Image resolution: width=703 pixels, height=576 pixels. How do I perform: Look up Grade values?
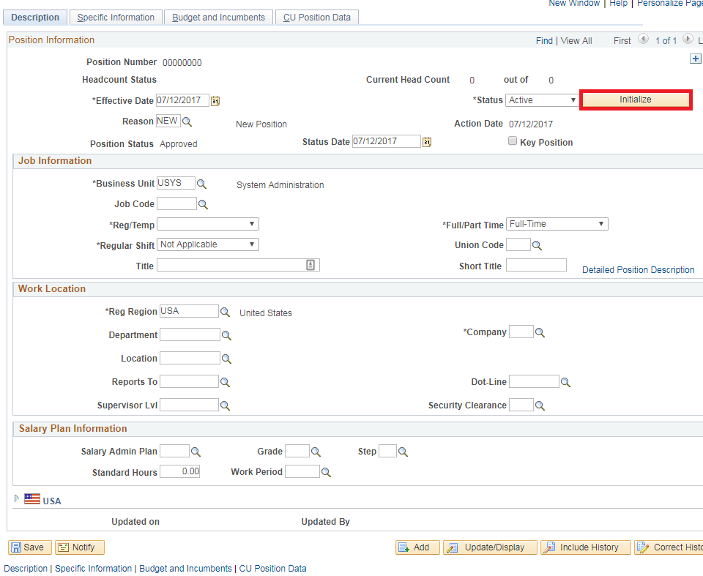[x=316, y=452]
